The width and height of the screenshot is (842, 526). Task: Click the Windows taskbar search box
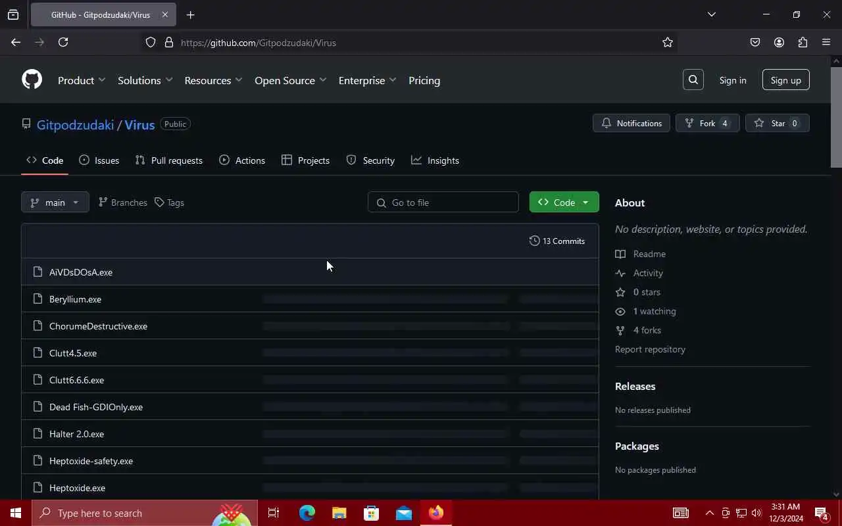[x=145, y=513]
